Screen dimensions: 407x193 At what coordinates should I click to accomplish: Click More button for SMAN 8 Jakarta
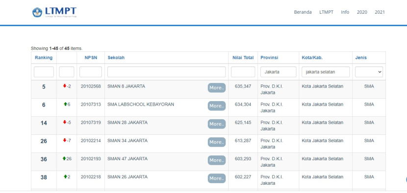(217, 87)
